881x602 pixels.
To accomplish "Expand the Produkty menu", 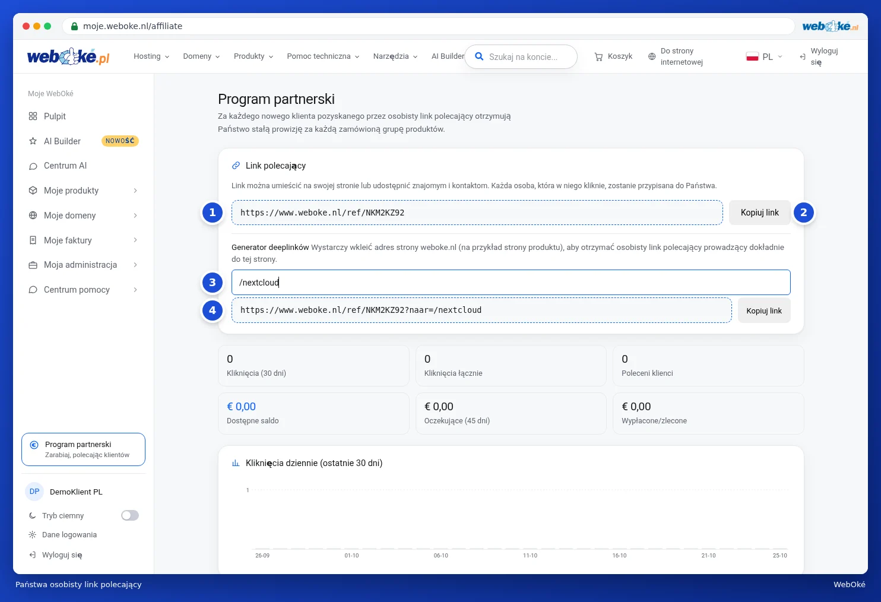I will 253,56.
